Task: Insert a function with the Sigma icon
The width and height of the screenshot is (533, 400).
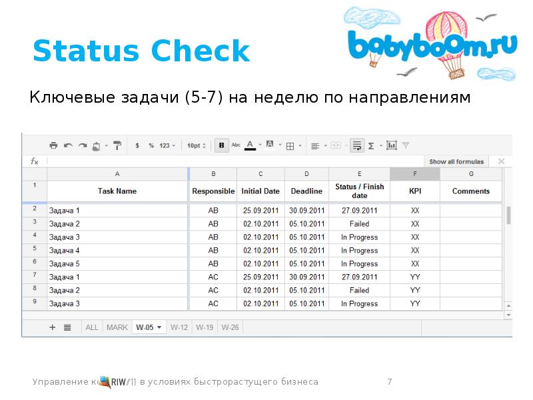Action: click(x=371, y=145)
